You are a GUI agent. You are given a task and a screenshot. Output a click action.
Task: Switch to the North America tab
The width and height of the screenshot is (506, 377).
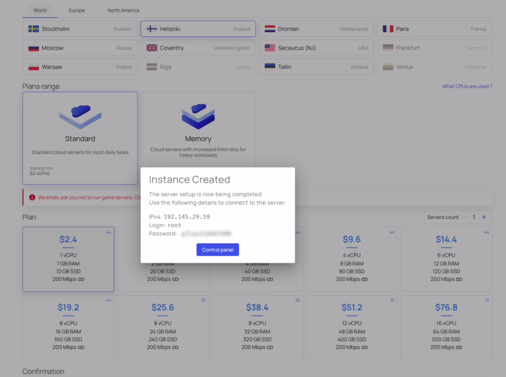pos(123,10)
